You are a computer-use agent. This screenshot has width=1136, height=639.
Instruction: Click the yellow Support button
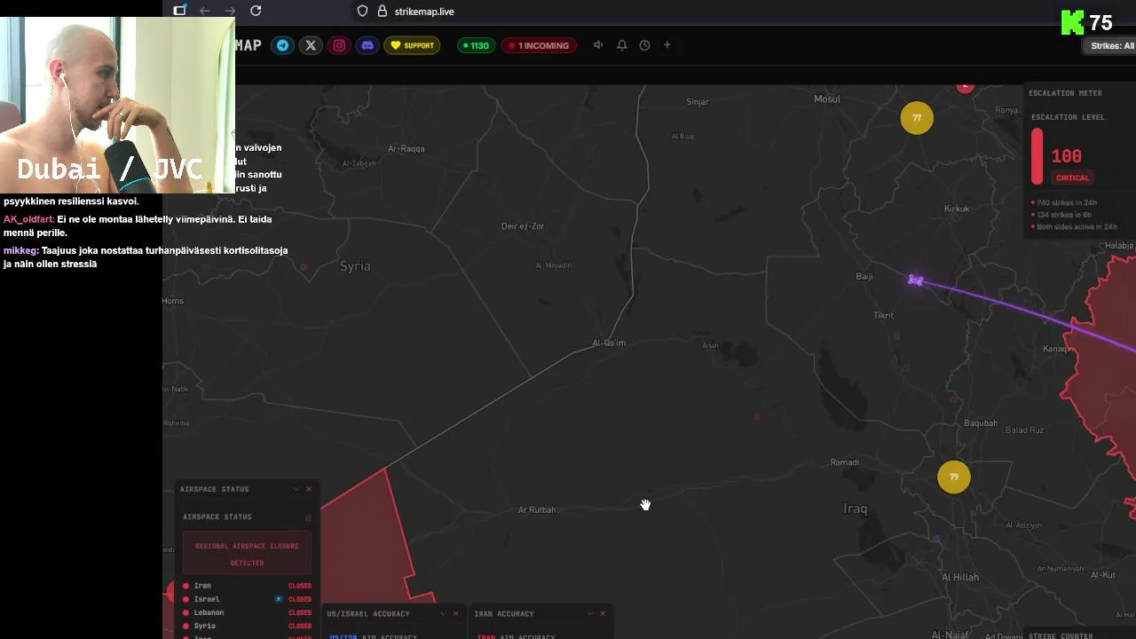412,45
